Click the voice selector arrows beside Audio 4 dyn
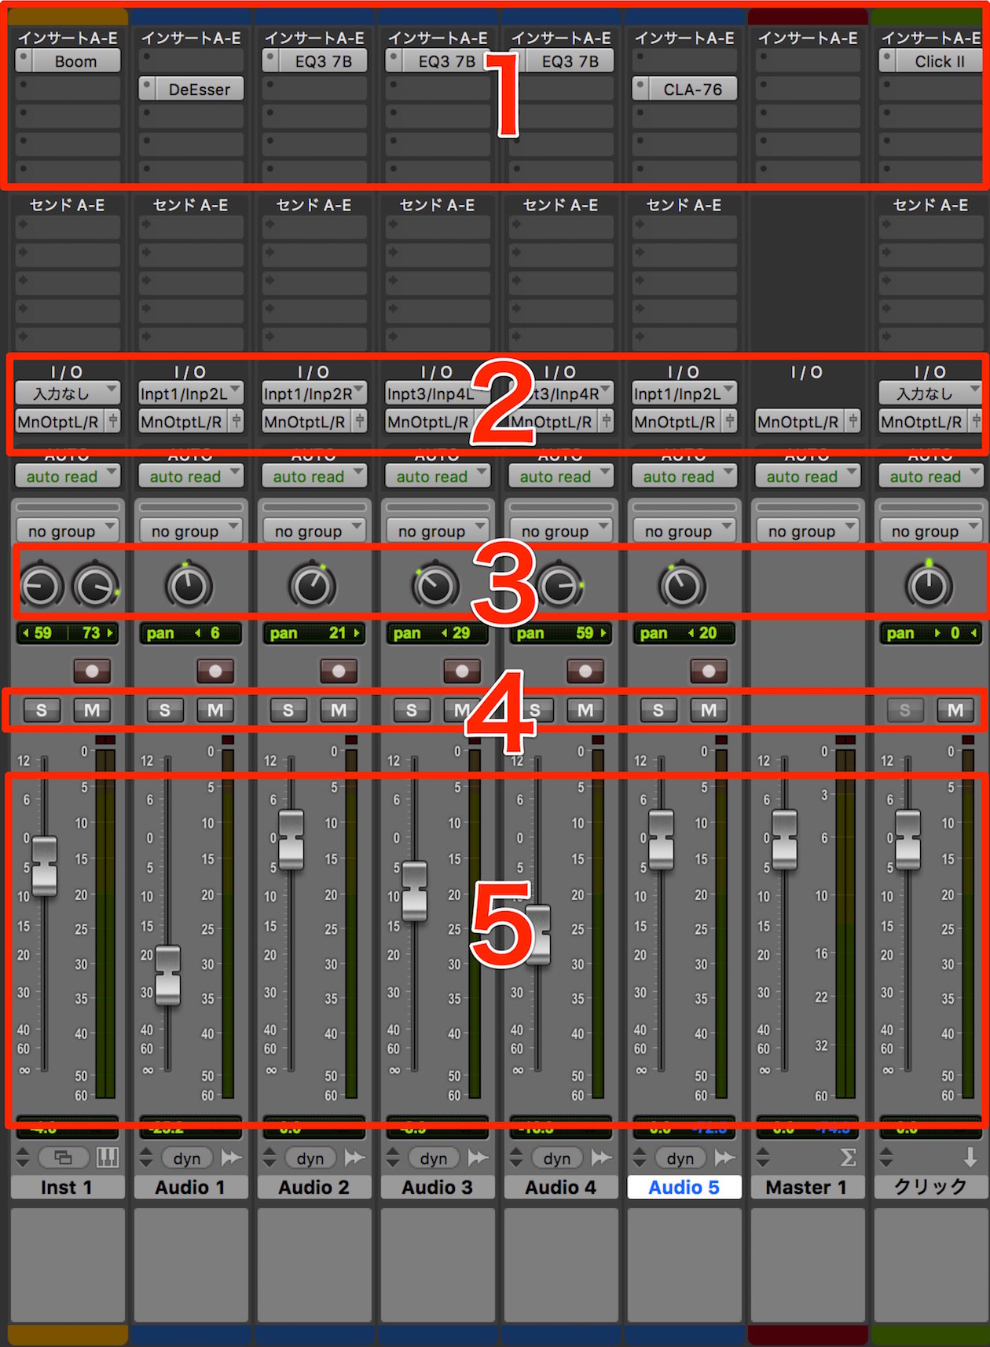Viewport: 990px width, 1347px height. pyautogui.click(x=601, y=1157)
